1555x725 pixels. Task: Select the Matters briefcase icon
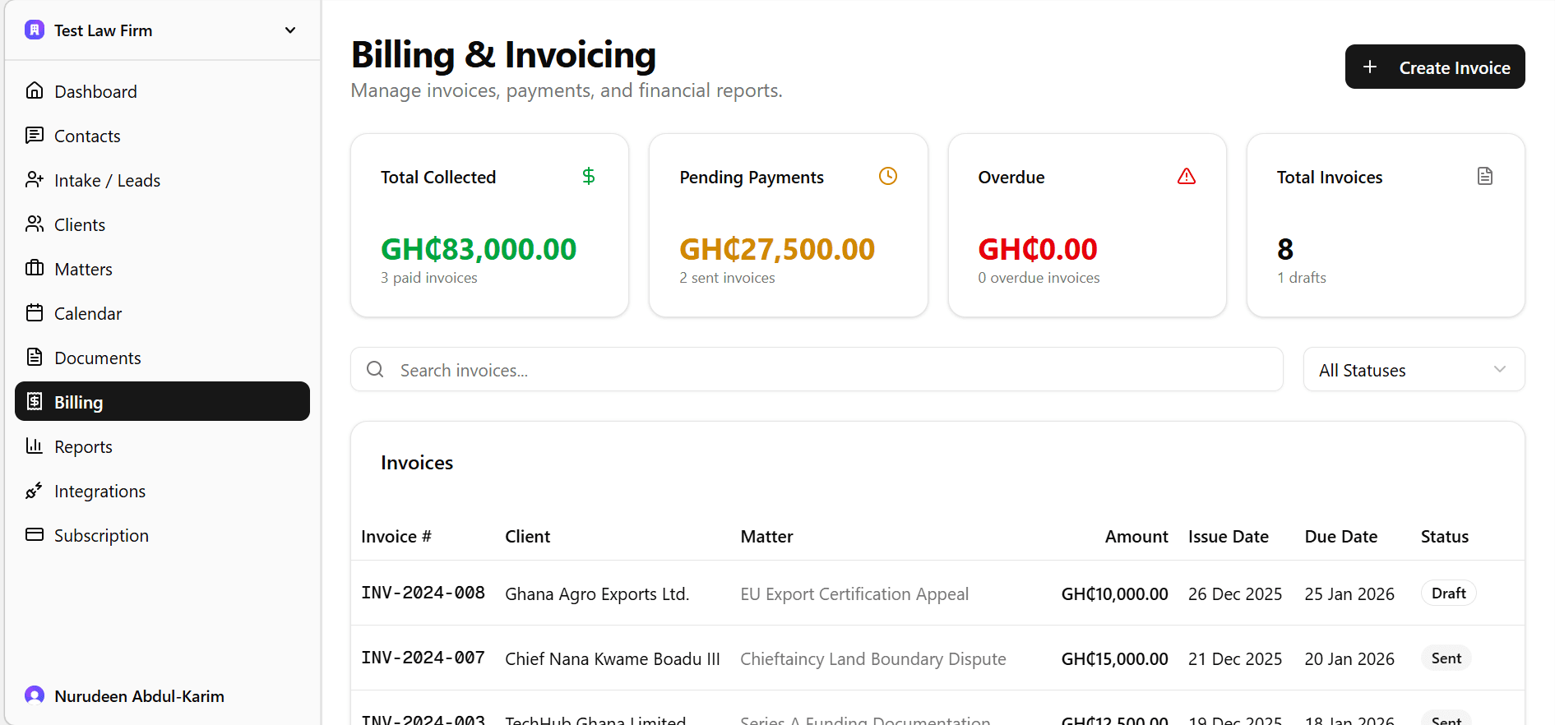coord(35,268)
